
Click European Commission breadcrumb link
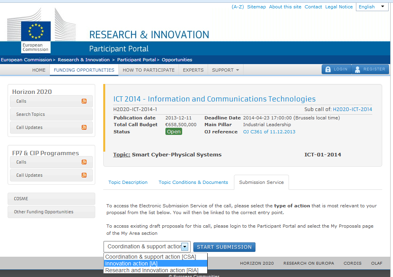(x=26, y=60)
